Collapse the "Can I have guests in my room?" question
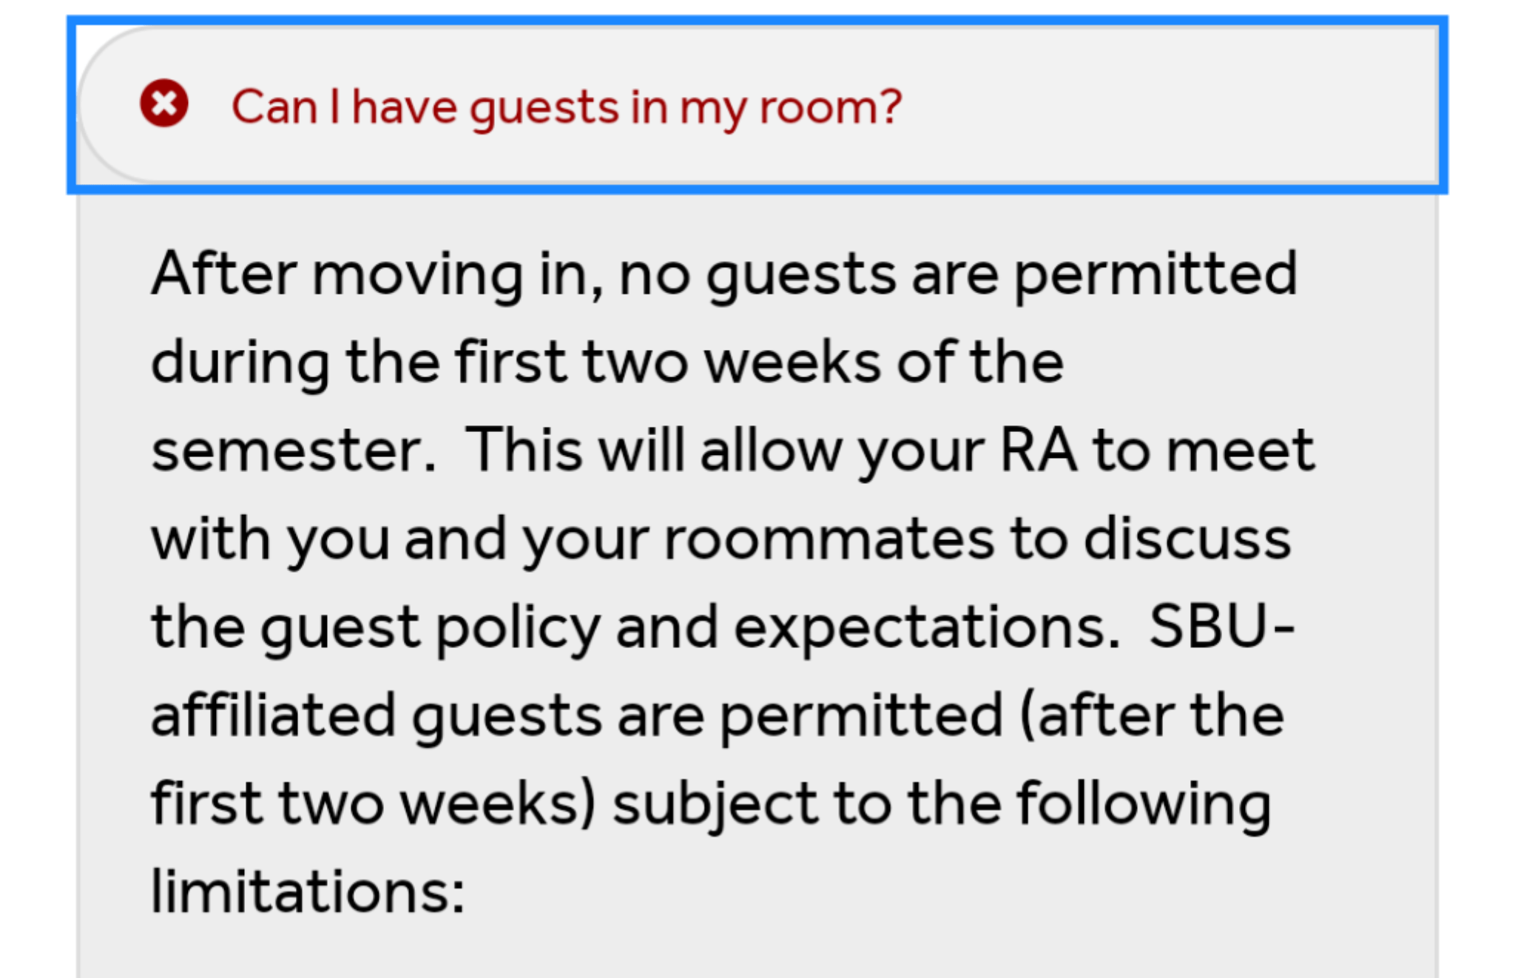 click(757, 105)
